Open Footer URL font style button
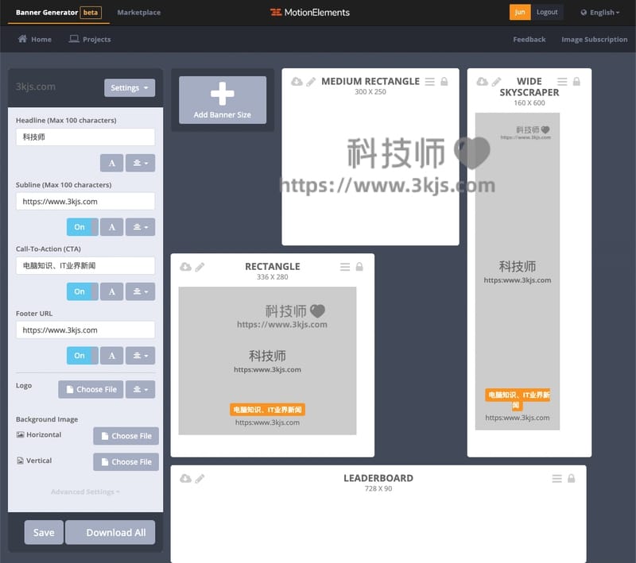Screen dimensions: 636x563 pos(112,356)
